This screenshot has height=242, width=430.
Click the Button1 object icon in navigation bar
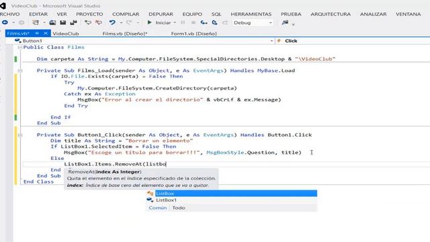pos(18,40)
